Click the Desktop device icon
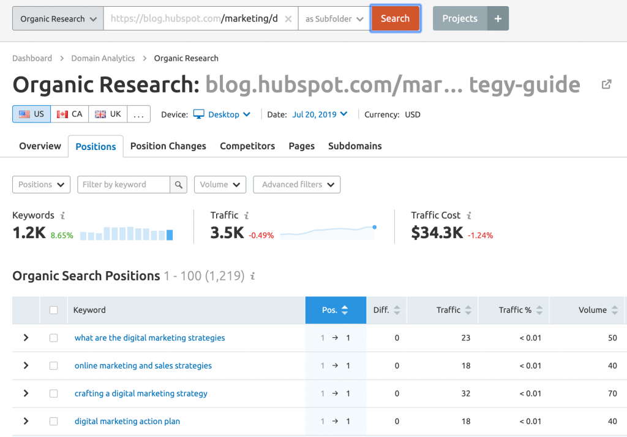Image resolution: width=627 pixels, height=437 pixels. 197,114
